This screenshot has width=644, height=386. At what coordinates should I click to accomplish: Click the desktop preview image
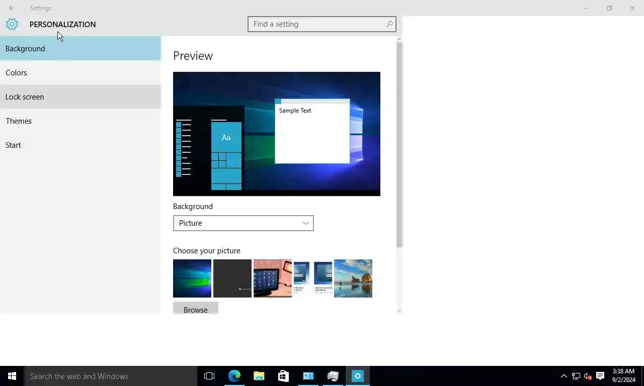coord(277,134)
